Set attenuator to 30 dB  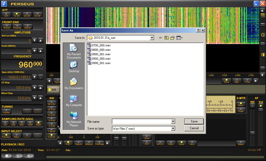tap(37, 15)
